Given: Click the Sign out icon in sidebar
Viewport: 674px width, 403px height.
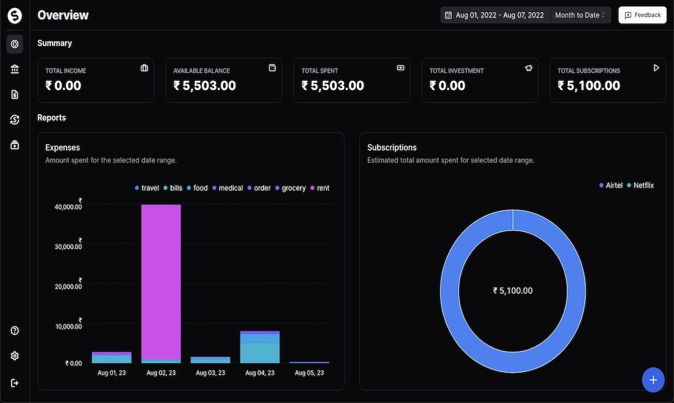Looking at the screenshot, I should coord(15,383).
